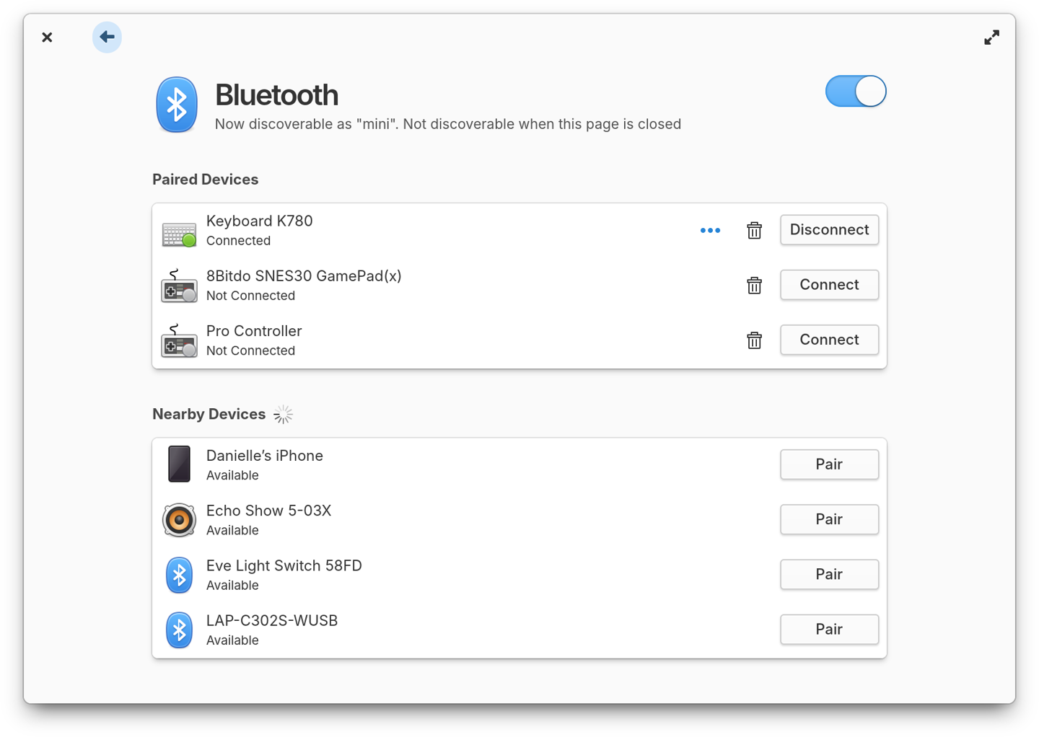Click the 8Bitdo SNES30 gamepad icon
The width and height of the screenshot is (1039, 737).
tap(179, 286)
